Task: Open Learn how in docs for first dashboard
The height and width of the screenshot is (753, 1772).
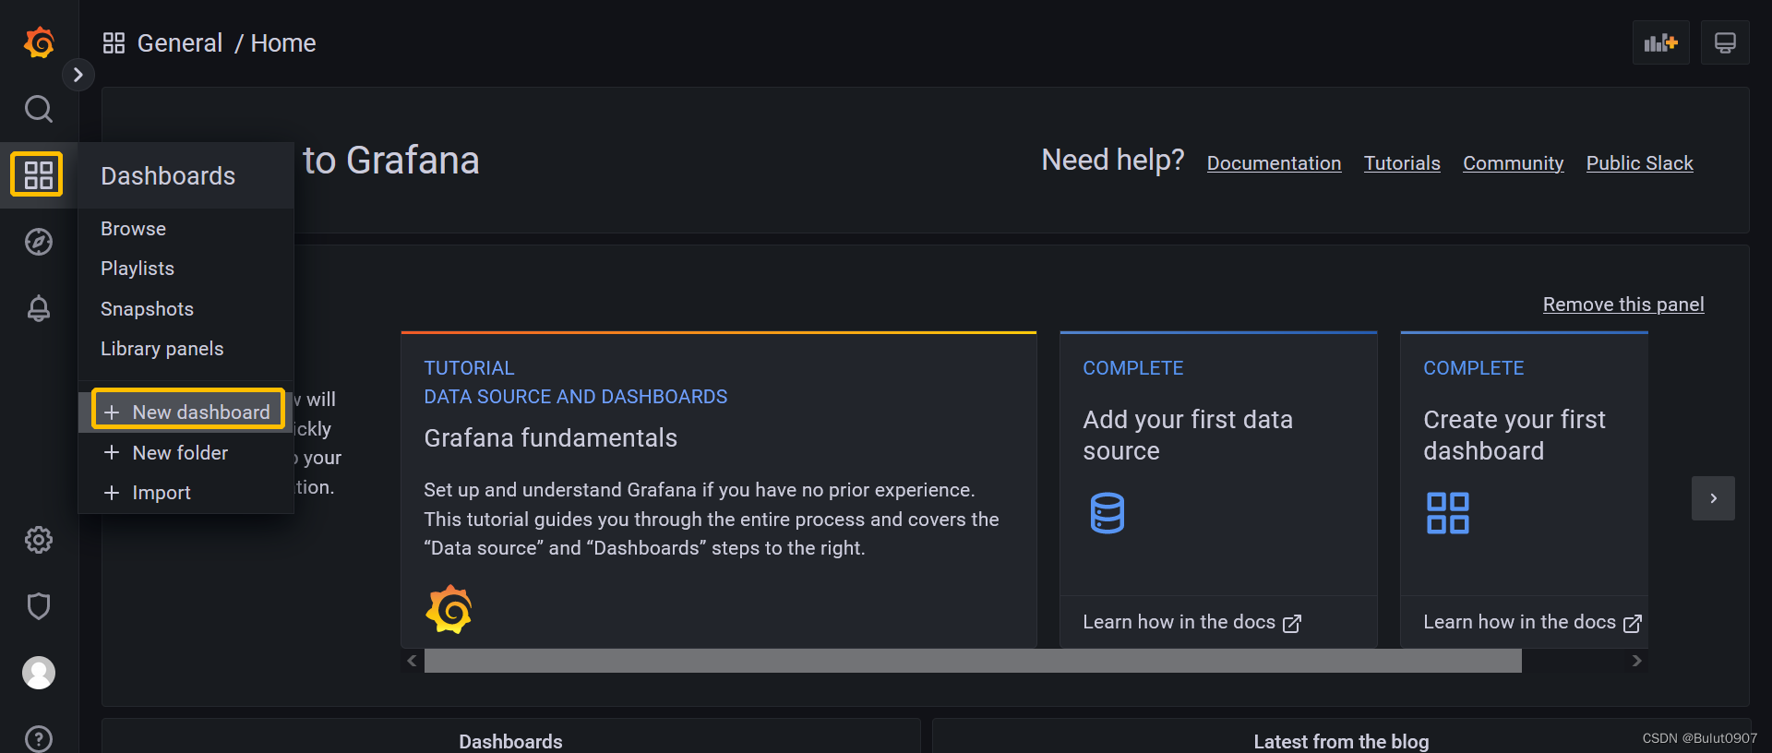Action: coord(1532,623)
